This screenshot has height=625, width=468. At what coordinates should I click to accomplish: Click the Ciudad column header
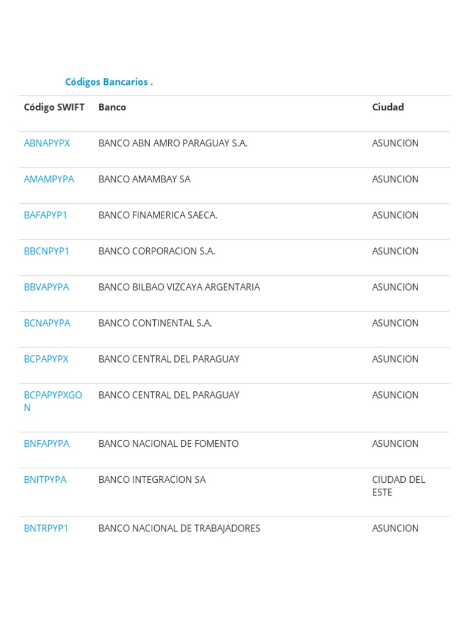click(x=388, y=107)
